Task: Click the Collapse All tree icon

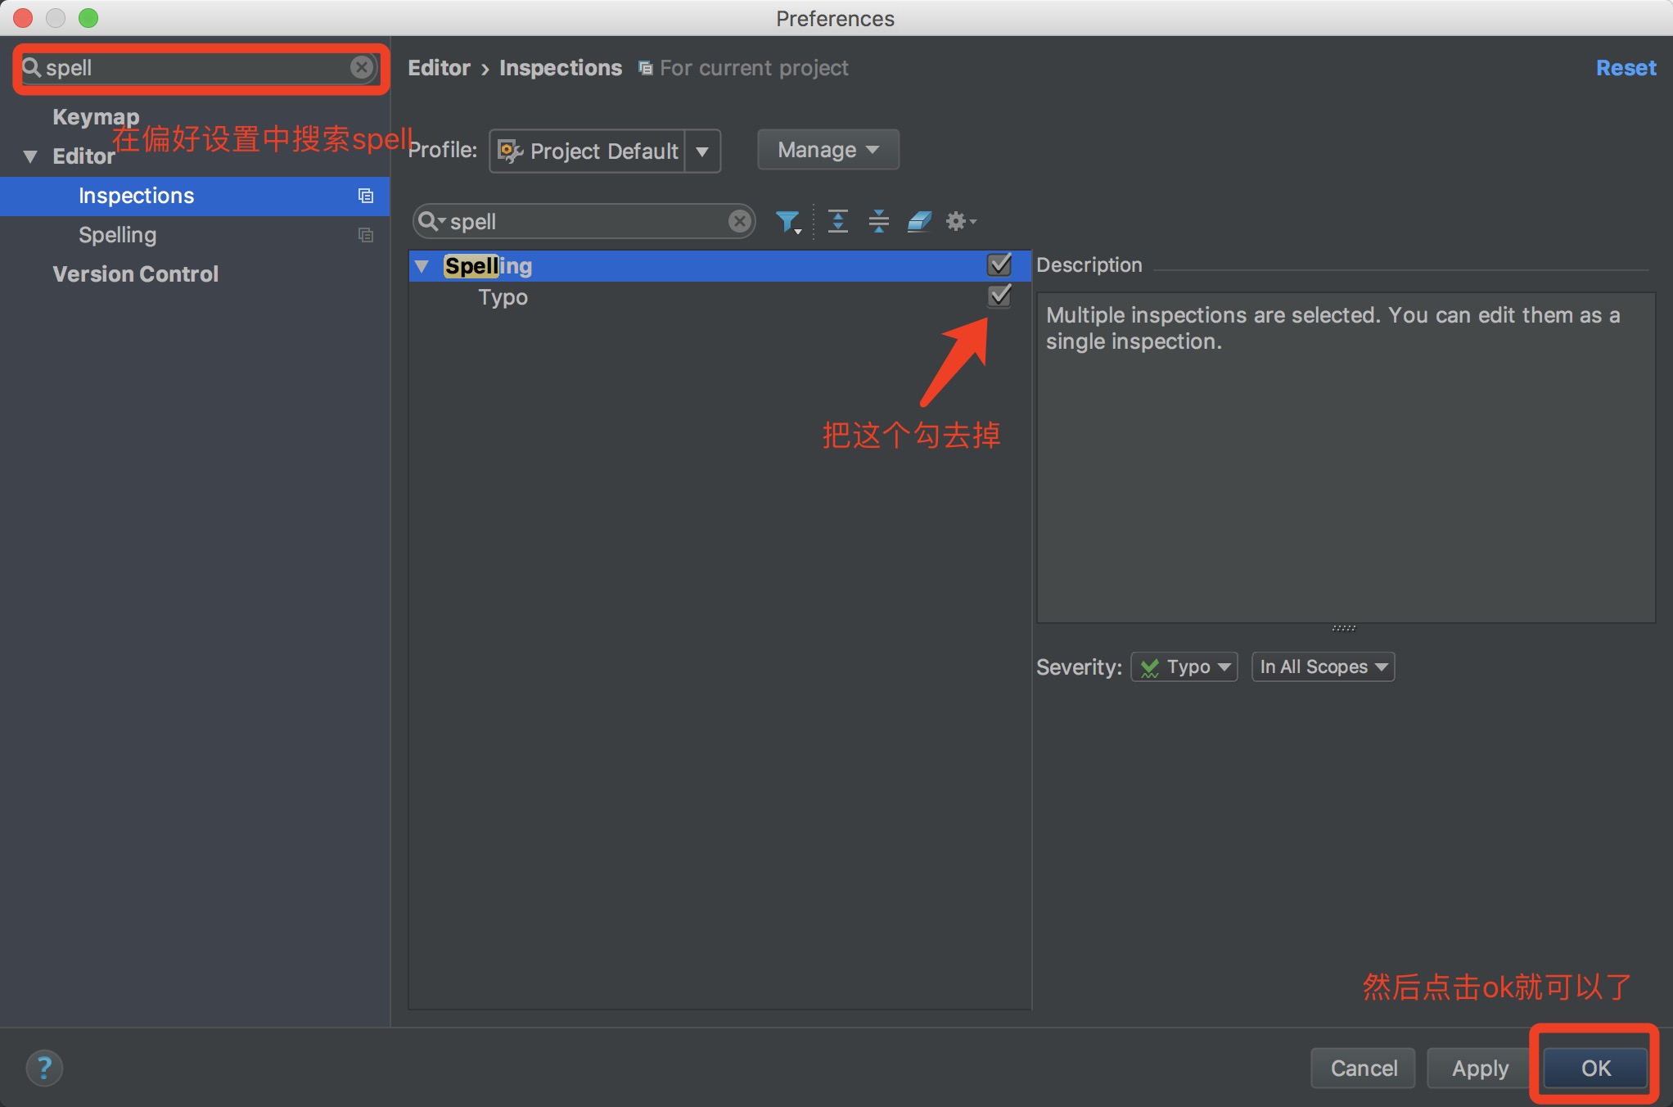Action: tap(878, 221)
